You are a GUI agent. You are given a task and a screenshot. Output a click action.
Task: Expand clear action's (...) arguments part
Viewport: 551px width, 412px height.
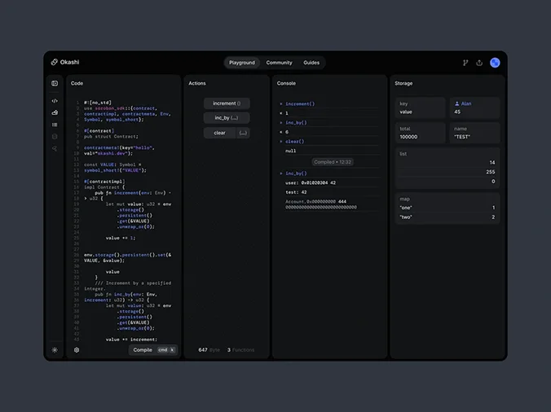pos(243,133)
